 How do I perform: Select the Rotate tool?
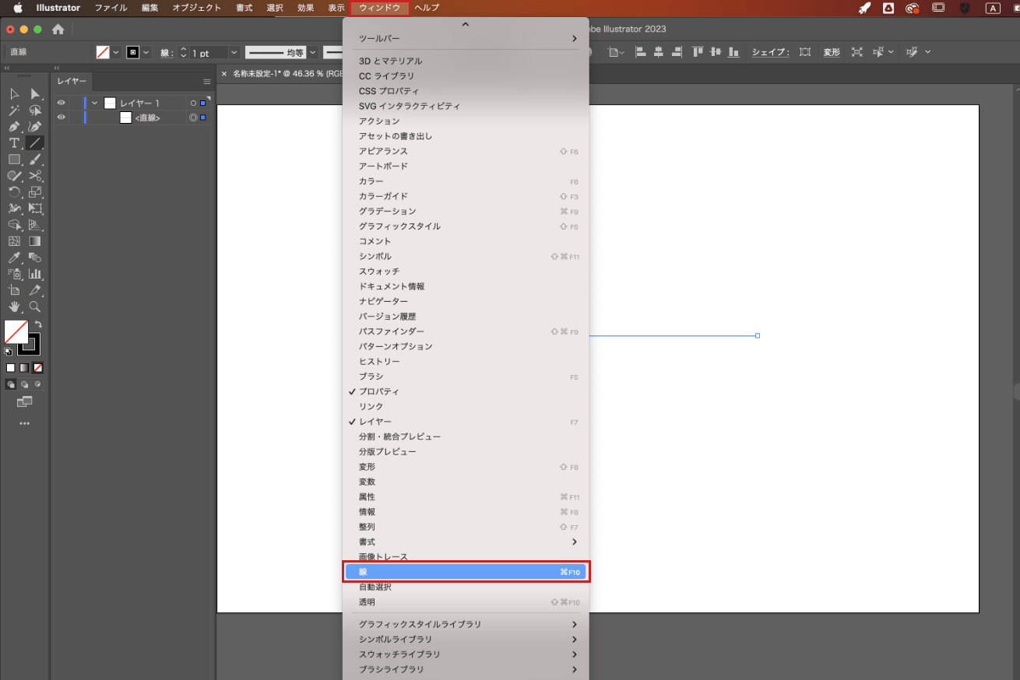(14, 192)
